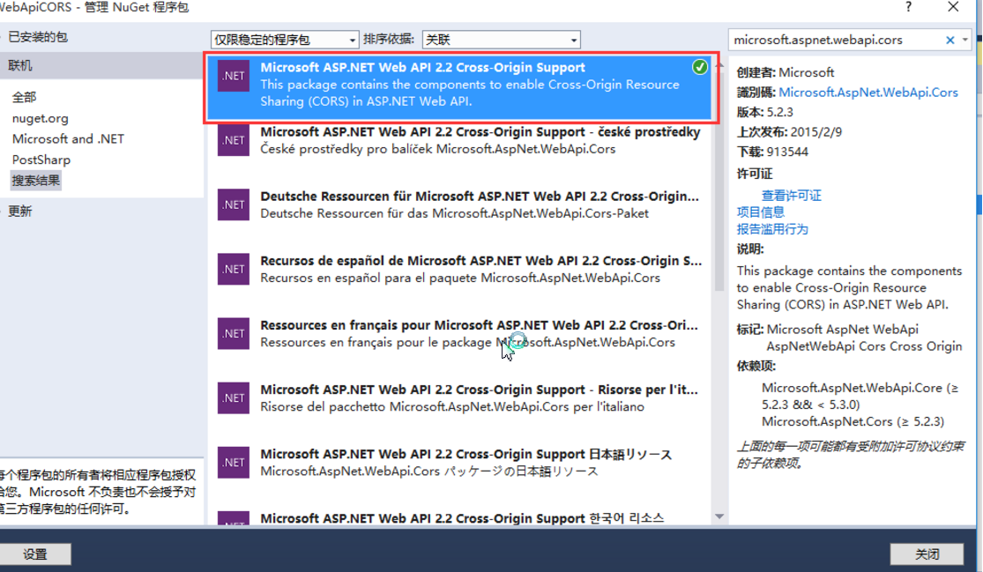983x572 pixels.
Task: Click the download count 913544
Action: coord(787,152)
